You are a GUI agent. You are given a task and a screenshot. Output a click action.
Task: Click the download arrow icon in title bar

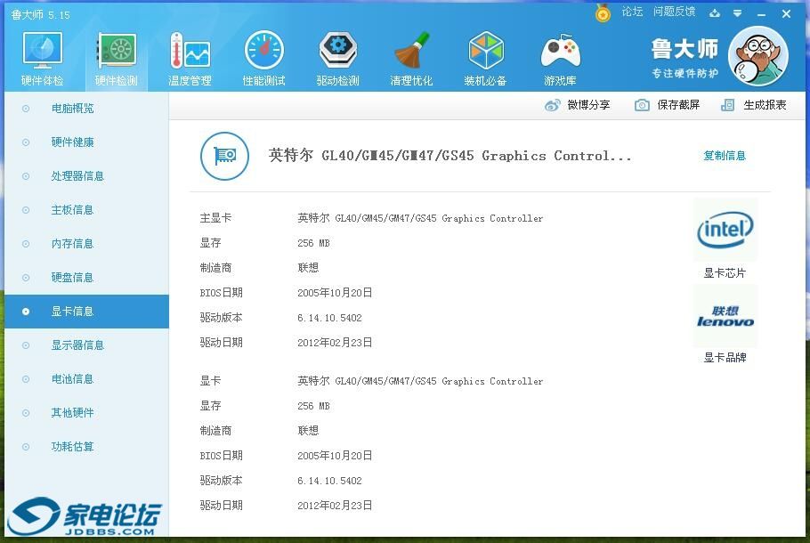(714, 13)
